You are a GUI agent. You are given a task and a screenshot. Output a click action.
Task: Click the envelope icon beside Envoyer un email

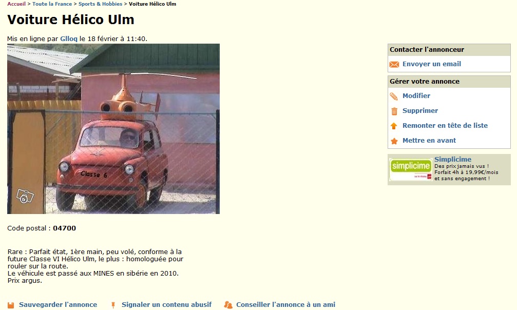tap(394, 64)
